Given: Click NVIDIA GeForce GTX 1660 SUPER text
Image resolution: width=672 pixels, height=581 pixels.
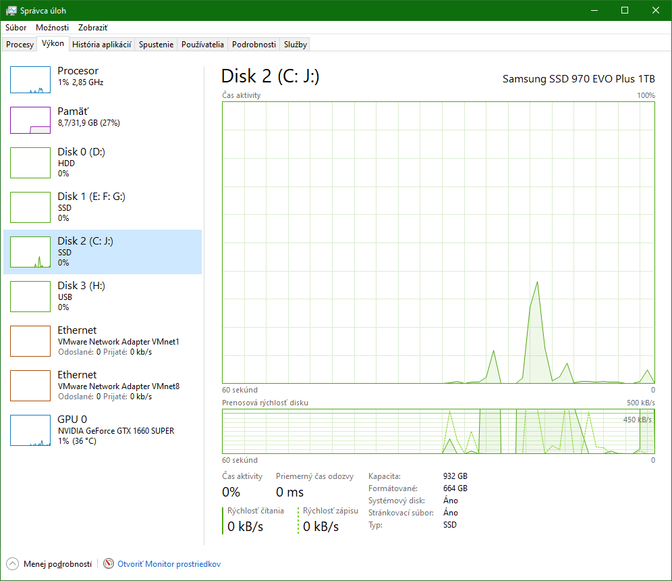Looking at the screenshot, I should (116, 431).
